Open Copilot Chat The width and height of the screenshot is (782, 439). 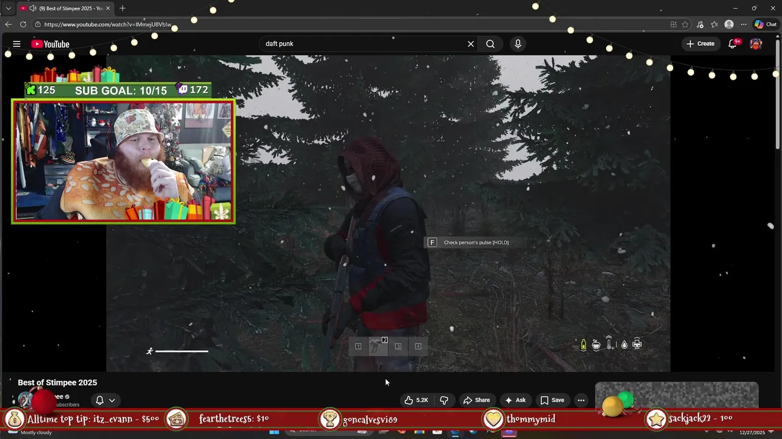[766, 24]
